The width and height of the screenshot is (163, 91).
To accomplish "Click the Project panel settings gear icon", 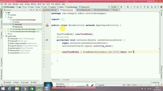I will 37,10.
